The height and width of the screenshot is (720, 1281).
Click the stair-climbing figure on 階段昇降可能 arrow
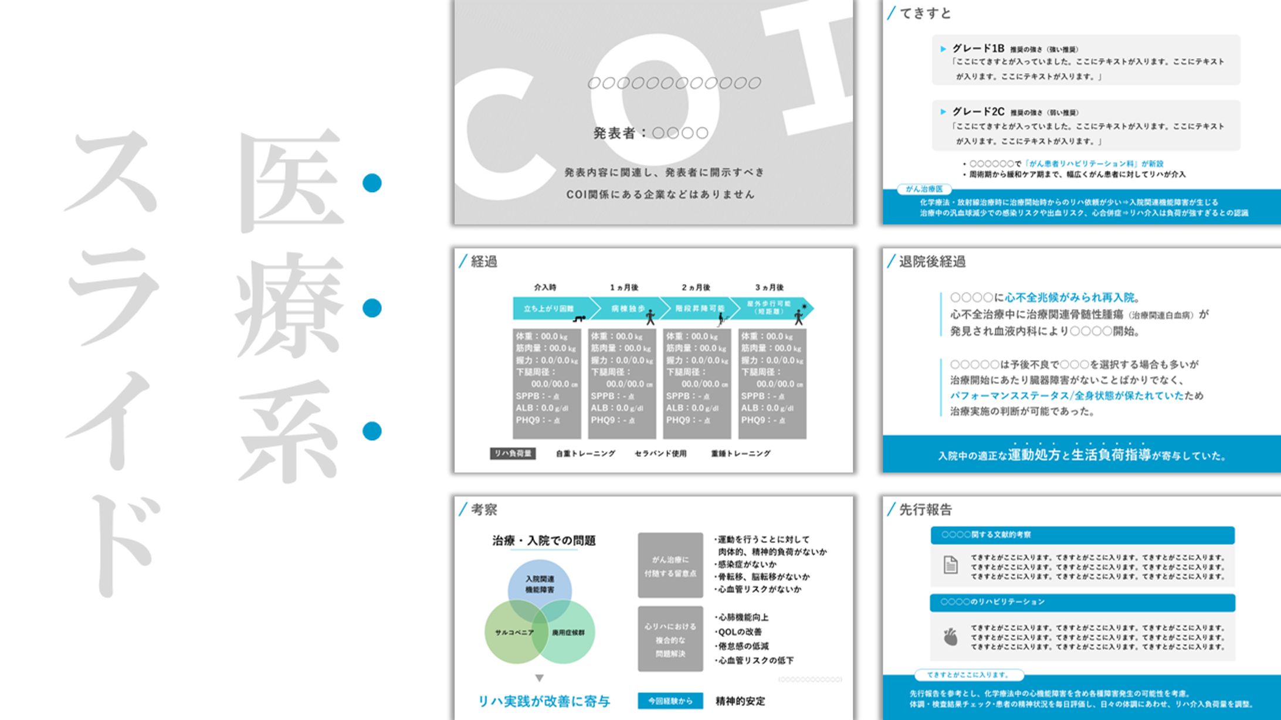(722, 319)
